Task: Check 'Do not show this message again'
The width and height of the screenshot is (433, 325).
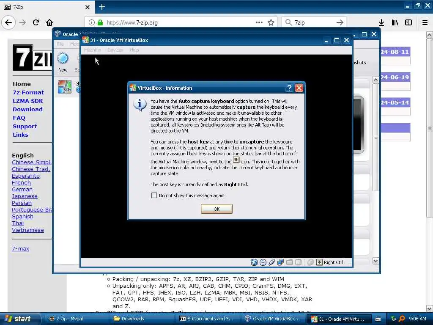Action: coord(154,196)
